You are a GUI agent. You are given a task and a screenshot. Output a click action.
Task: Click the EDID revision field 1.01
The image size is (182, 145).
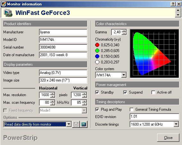(x=154, y=117)
